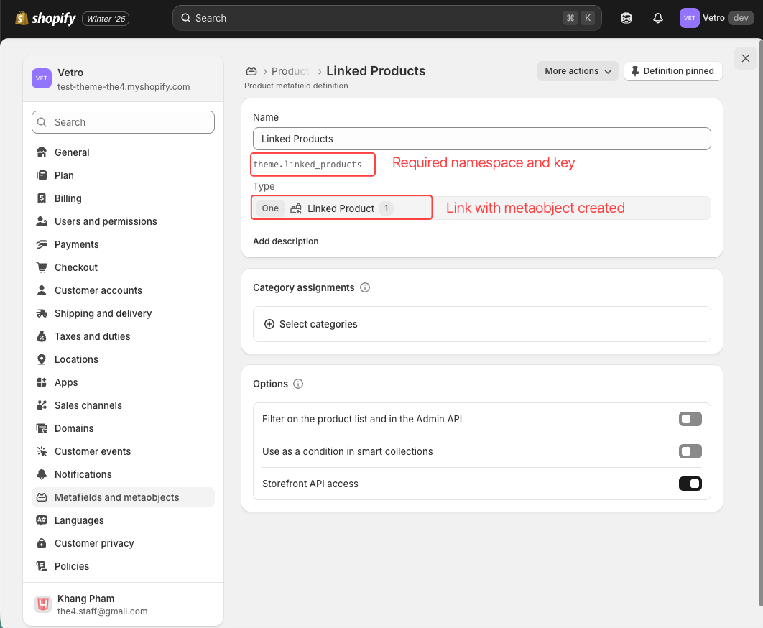Open the notifications bell icon
The height and width of the screenshot is (628, 763).
(657, 18)
